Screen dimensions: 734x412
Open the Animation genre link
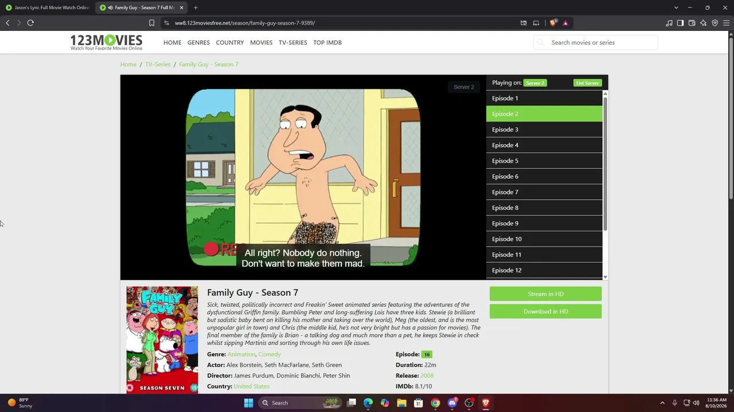pos(241,354)
